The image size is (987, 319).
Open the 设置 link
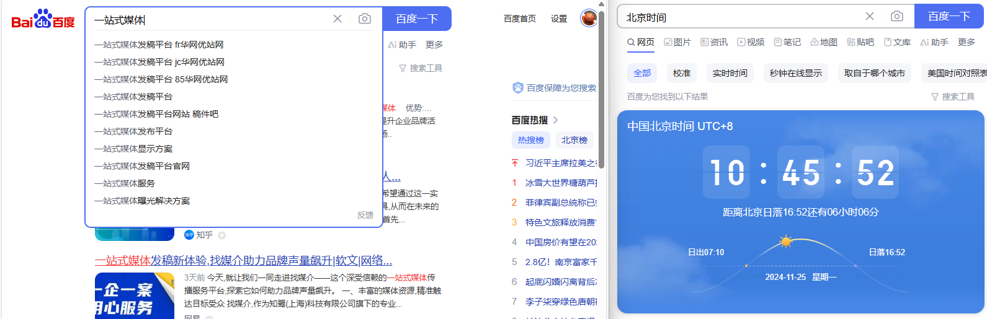pos(559,19)
